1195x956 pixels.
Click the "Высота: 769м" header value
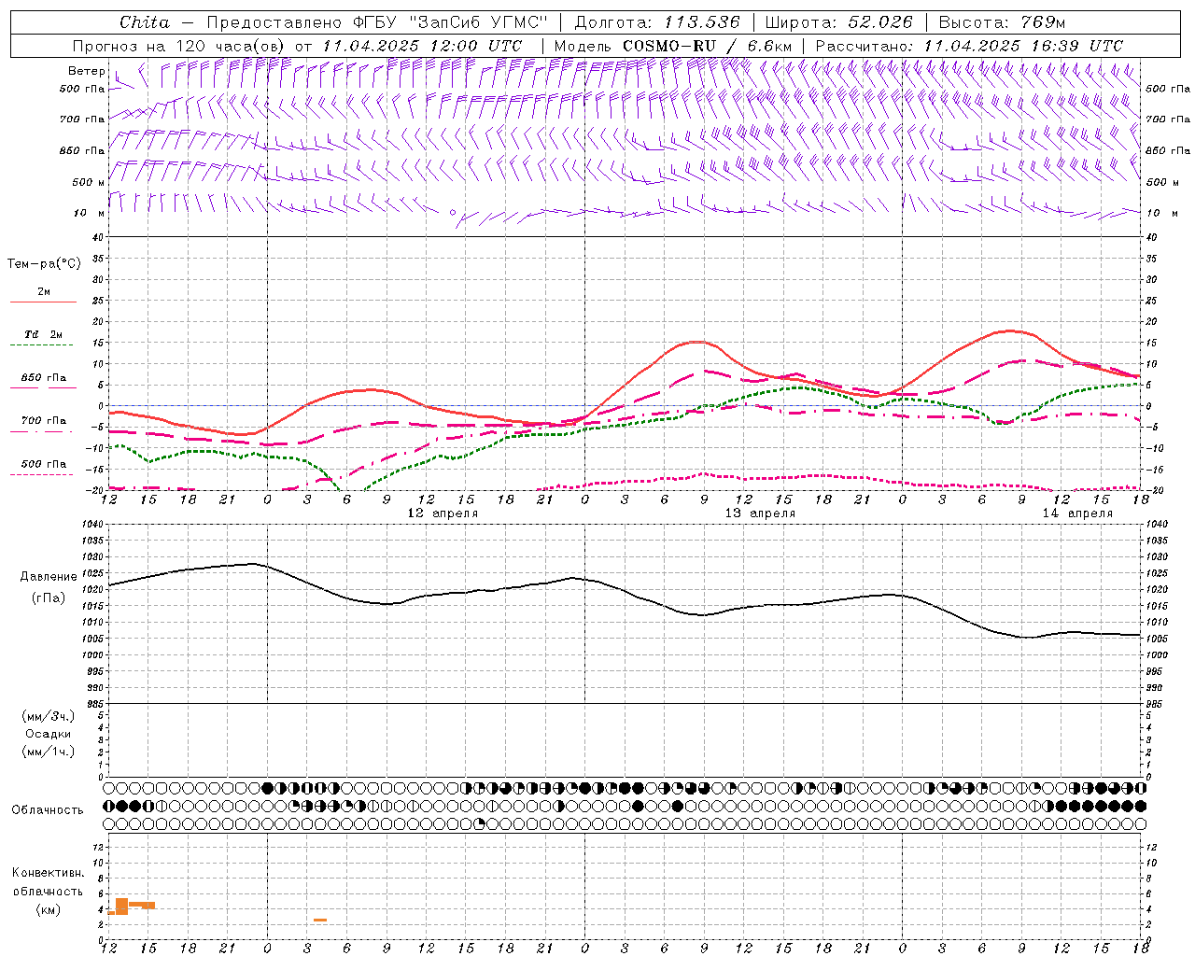(1002, 22)
